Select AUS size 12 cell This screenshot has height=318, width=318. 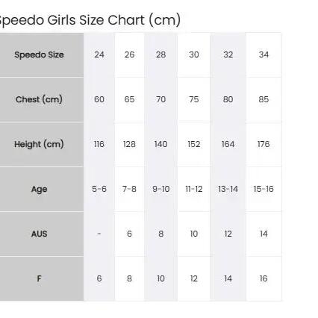click(x=228, y=234)
